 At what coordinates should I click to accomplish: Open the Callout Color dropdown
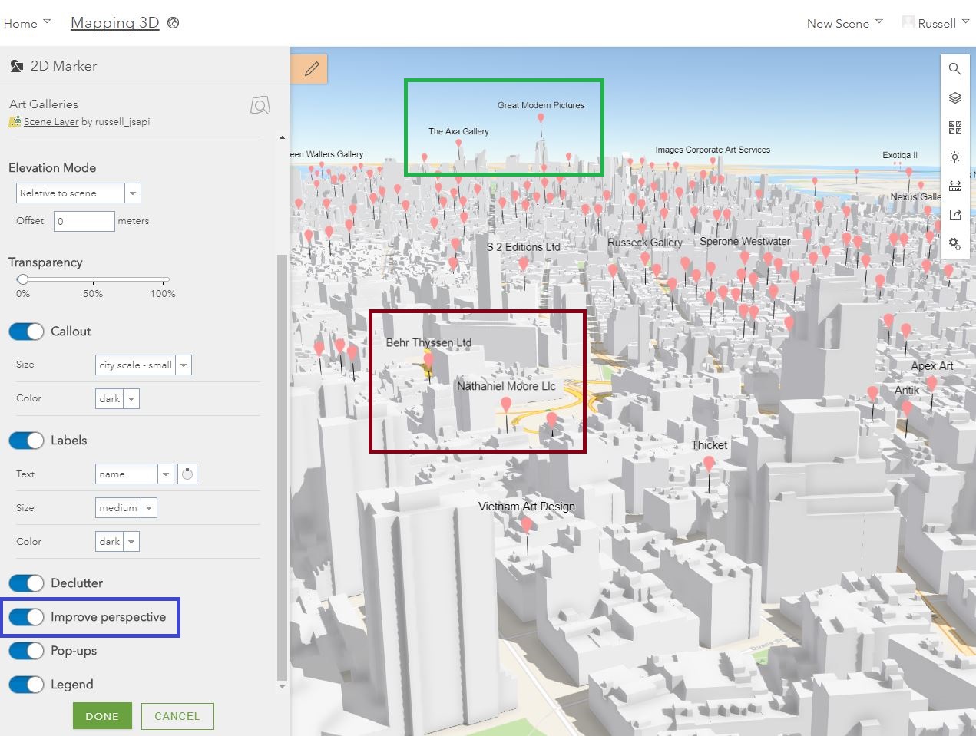click(x=117, y=399)
